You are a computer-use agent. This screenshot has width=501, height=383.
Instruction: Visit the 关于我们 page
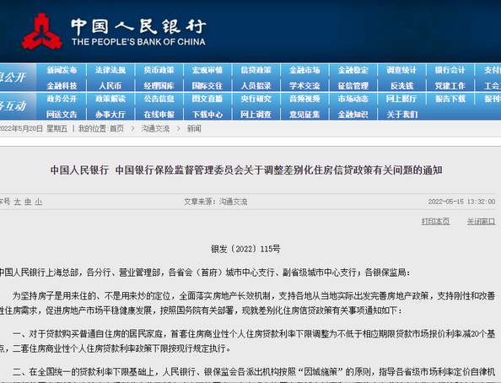[402, 115]
